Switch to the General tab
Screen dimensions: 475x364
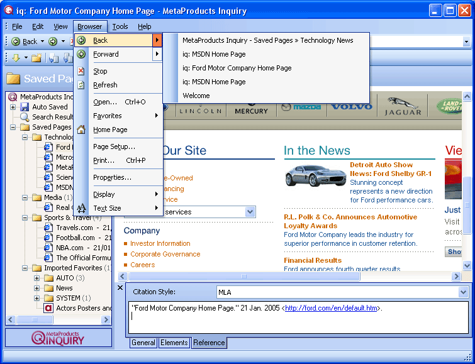point(143,343)
